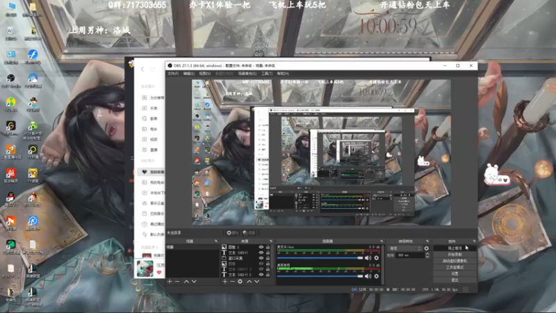Click the 属性 properties toolbar button
Image resolution: width=556 pixels, height=313 pixels.
coord(232,233)
